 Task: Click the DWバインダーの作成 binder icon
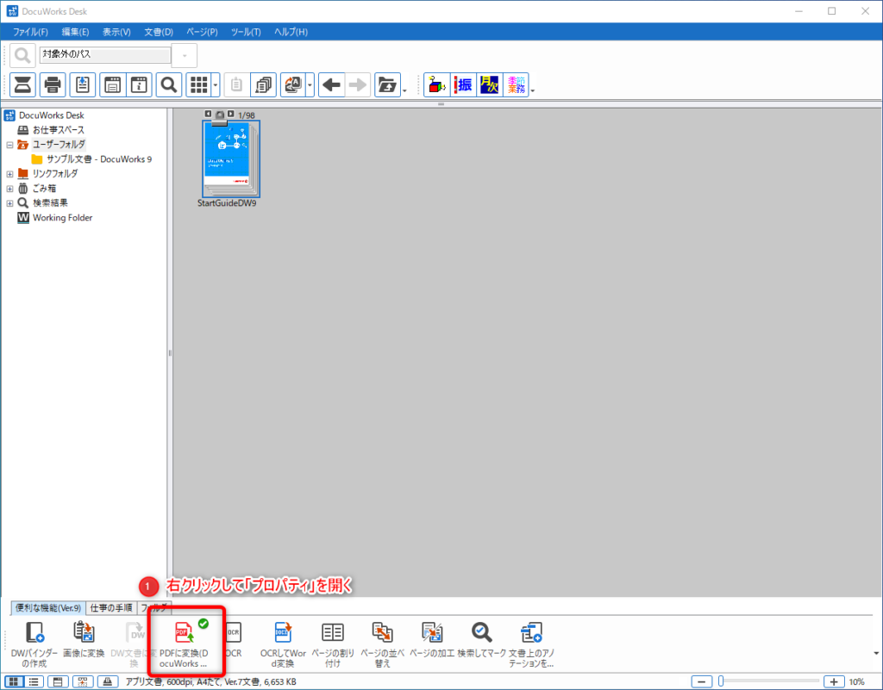34,642
